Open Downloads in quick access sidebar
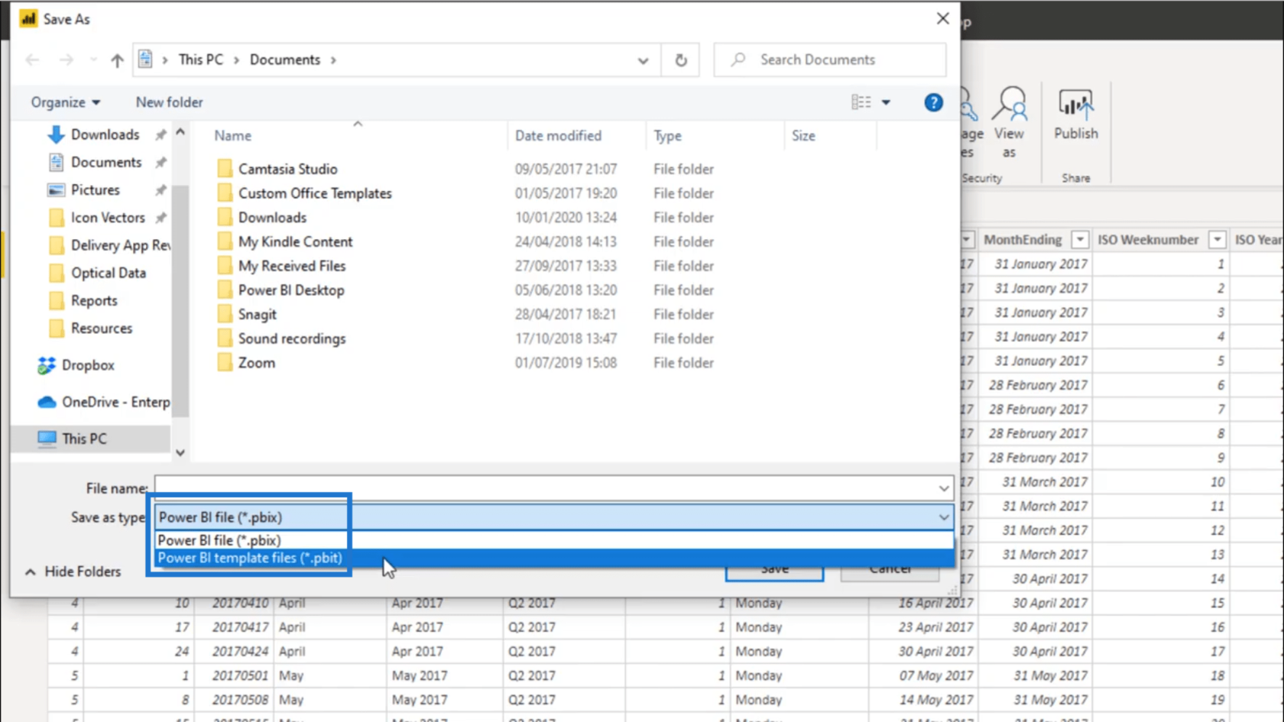This screenshot has width=1284, height=722. tap(105, 134)
